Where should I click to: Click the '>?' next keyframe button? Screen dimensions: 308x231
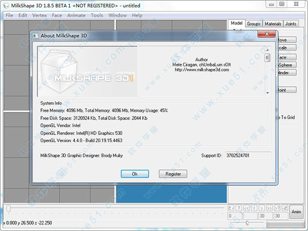(277, 208)
